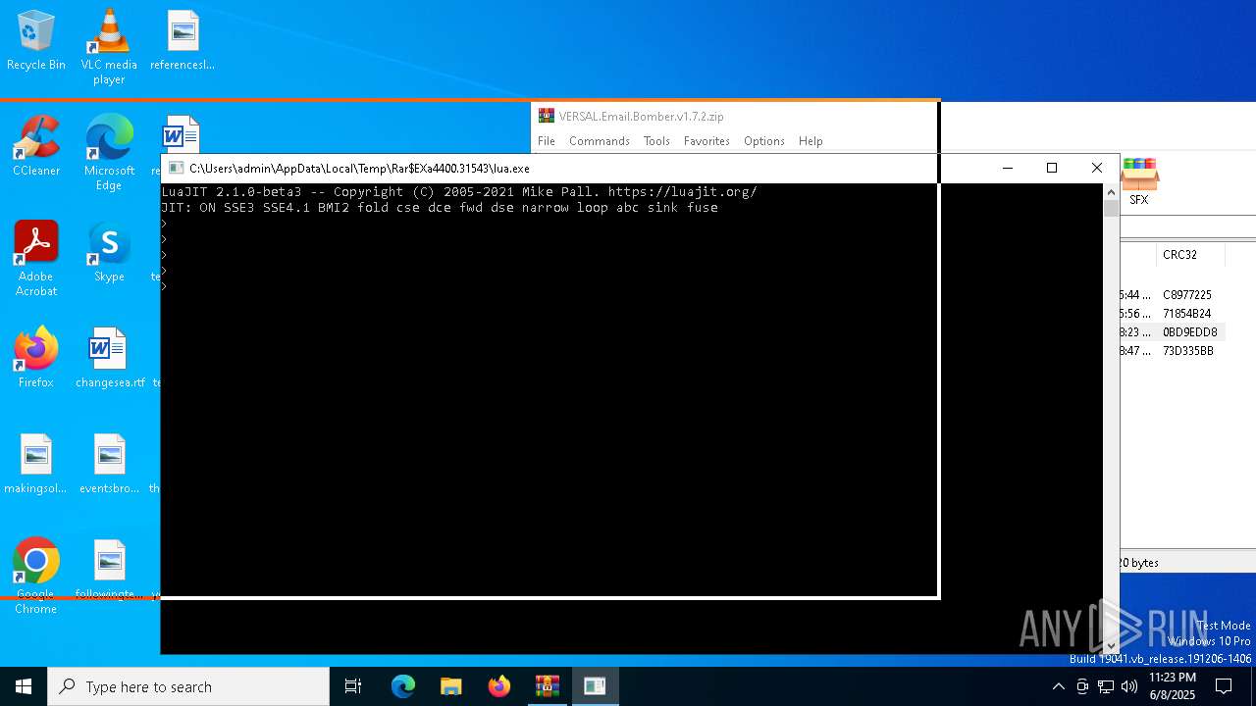1256x706 pixels.
Task: Select makingsol... image file on desktop
Action: pos(36,465)
